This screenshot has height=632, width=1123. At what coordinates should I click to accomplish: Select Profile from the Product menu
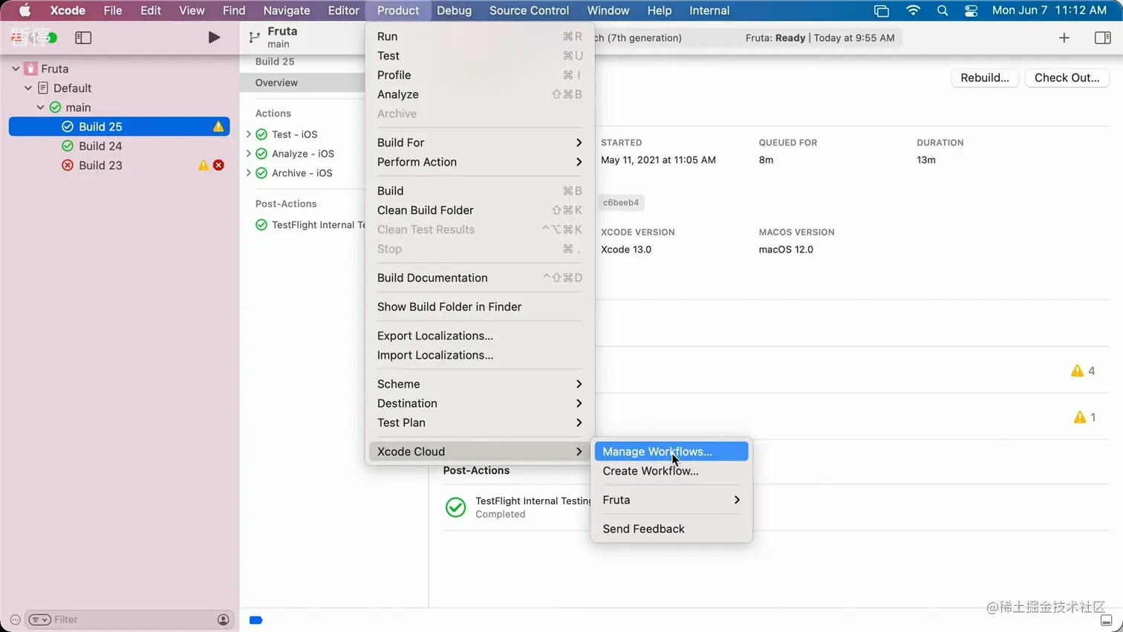[480, 75]
